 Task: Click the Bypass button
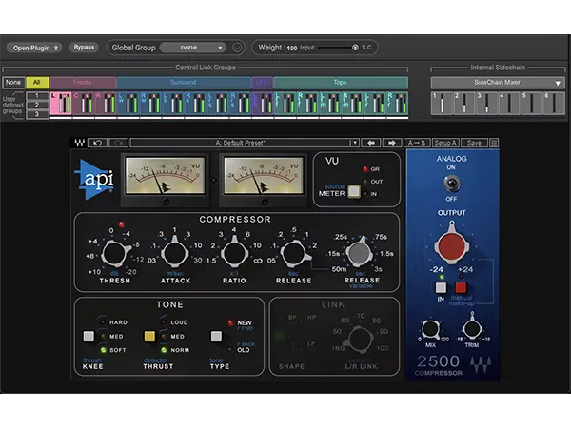point(84,47)
